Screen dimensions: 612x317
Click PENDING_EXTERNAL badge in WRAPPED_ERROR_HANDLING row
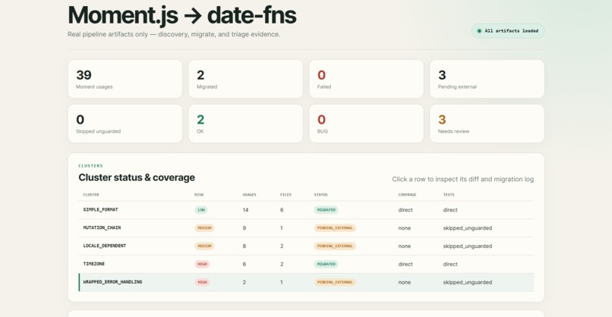[x=335, y=282]
